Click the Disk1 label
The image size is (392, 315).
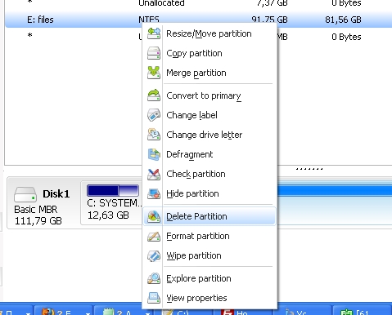tap(56, 194)
